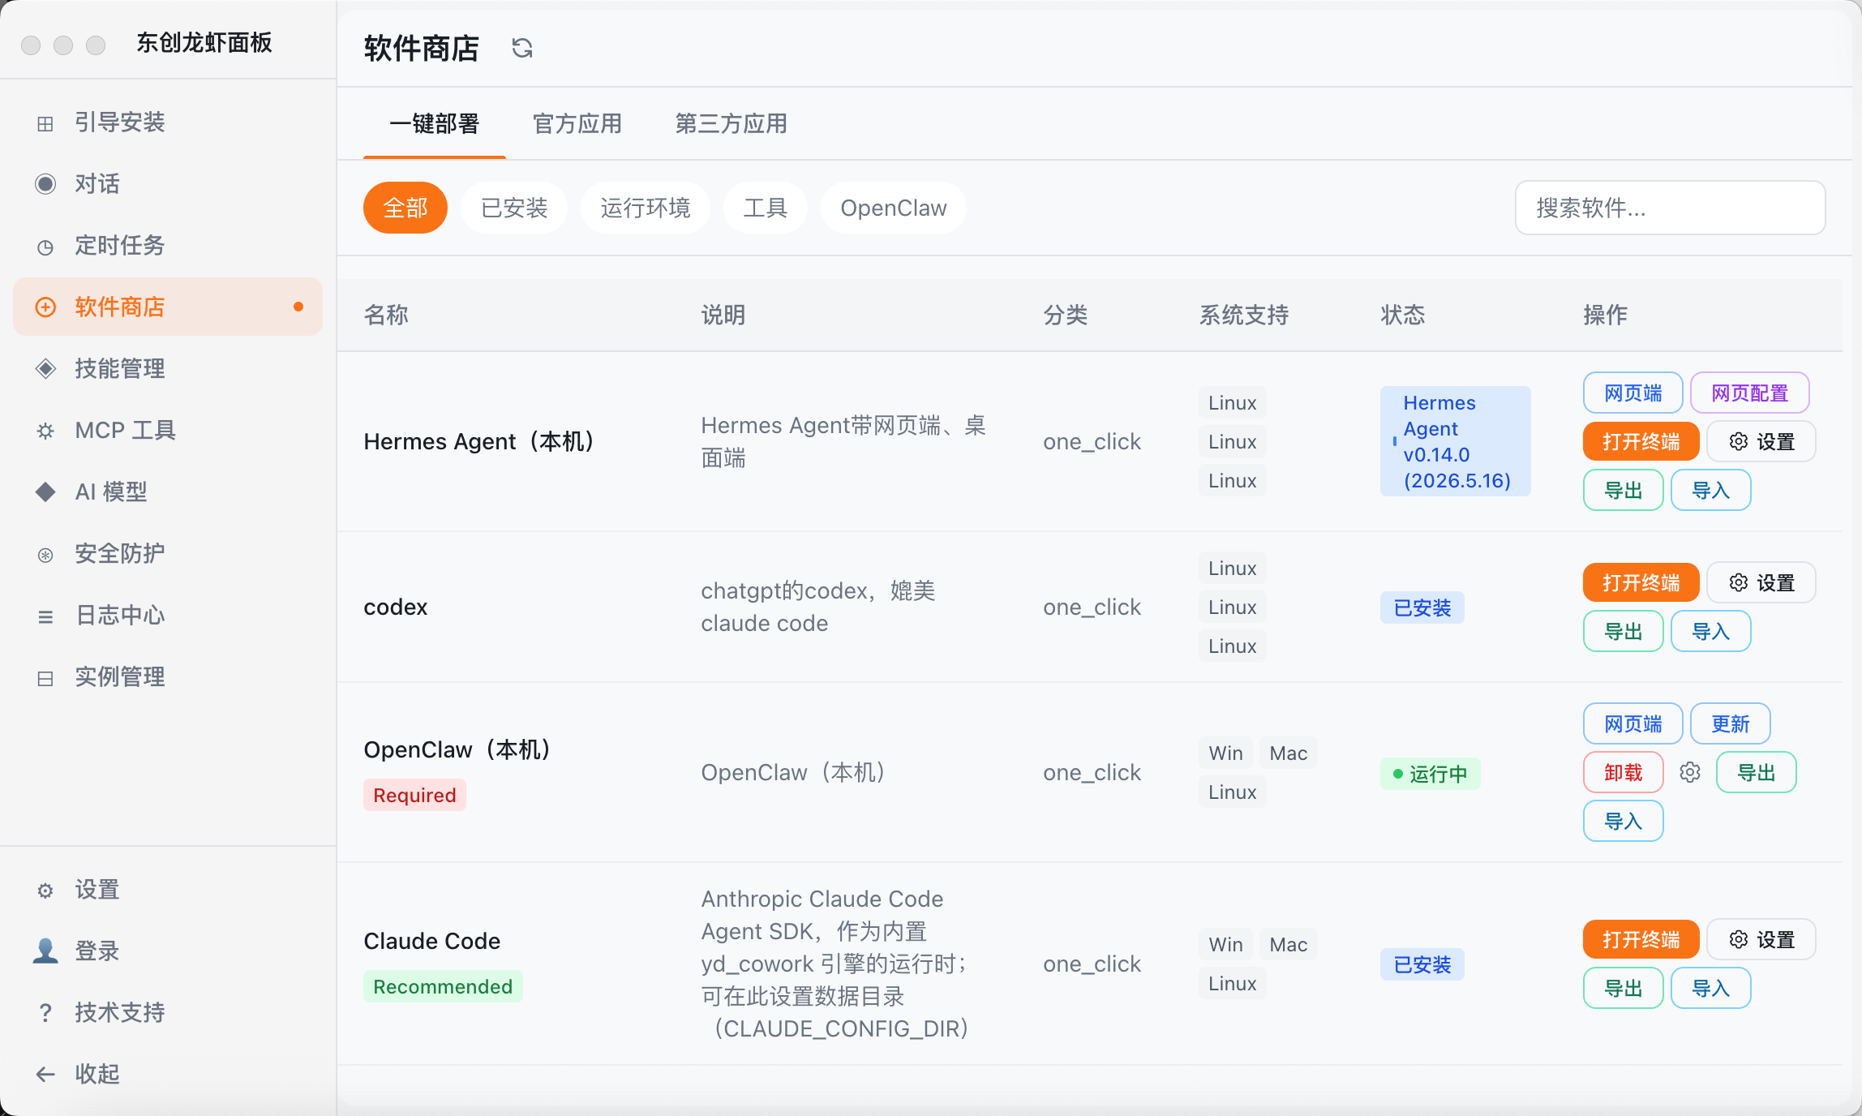1862x1116 pixels.
Task: Click the 系统支持 column header
Action: 1244,315
